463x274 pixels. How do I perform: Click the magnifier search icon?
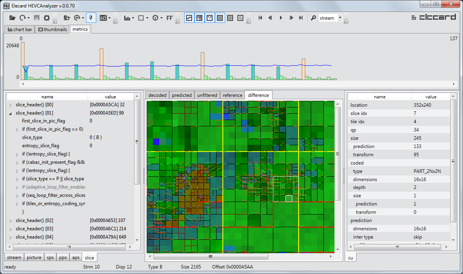click(x=313, y=18)
